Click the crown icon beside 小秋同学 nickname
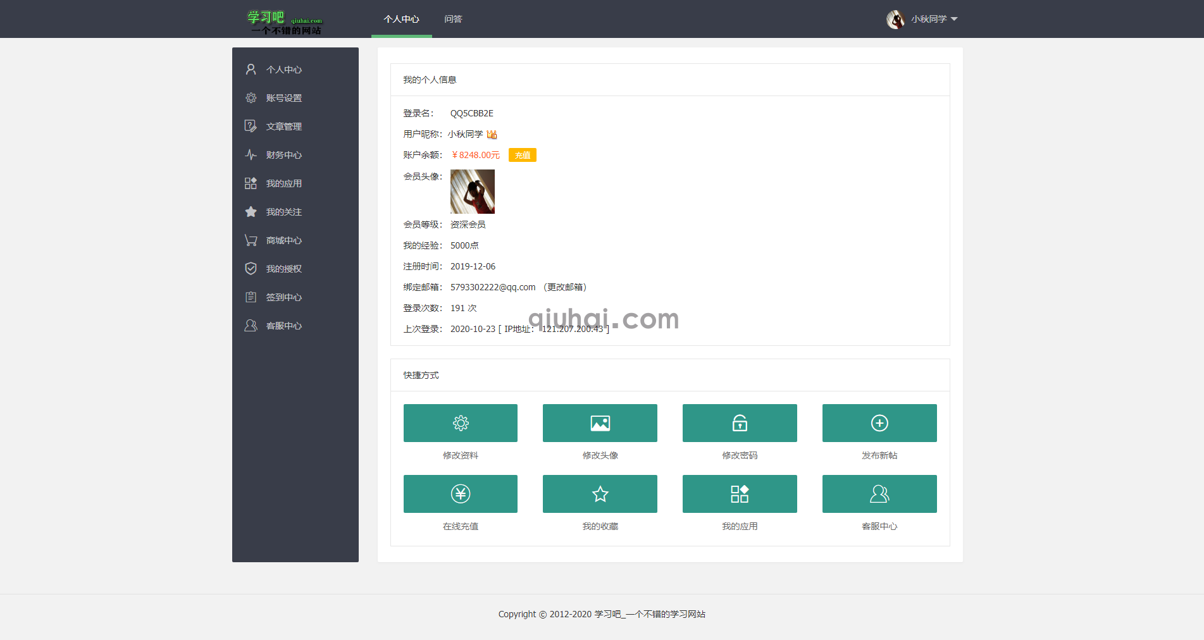Screen dimensions: 1204x640 (x=493, y=134)
